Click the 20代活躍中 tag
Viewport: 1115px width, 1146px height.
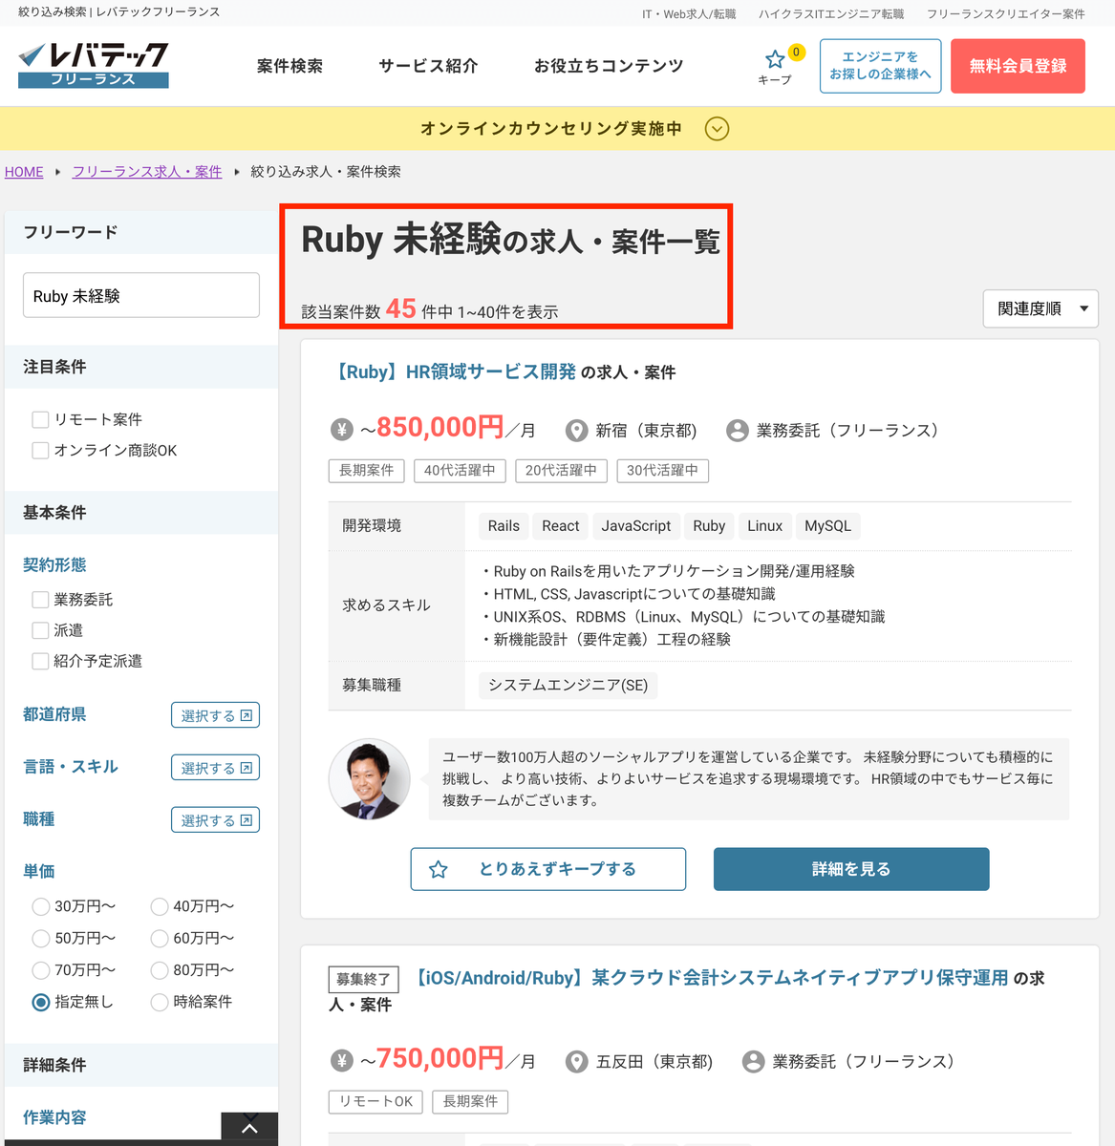tap(561, 470)
